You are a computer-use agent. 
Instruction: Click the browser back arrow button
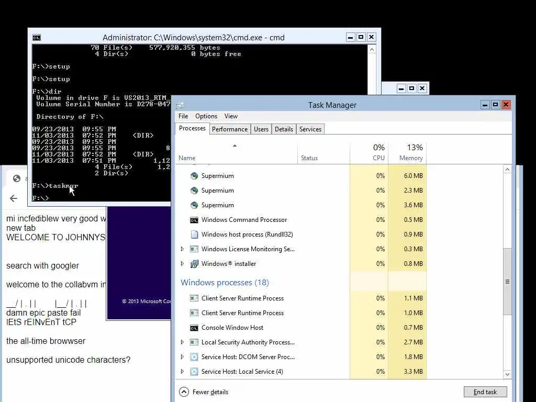pos(13,198)
